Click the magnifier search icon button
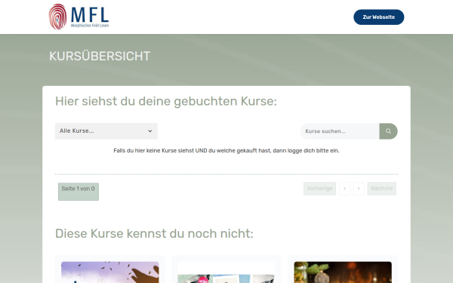 tap(388, 131)
